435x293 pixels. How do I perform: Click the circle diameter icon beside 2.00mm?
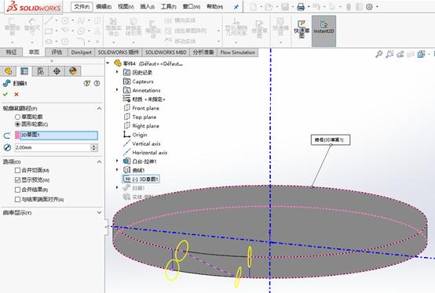7,148
